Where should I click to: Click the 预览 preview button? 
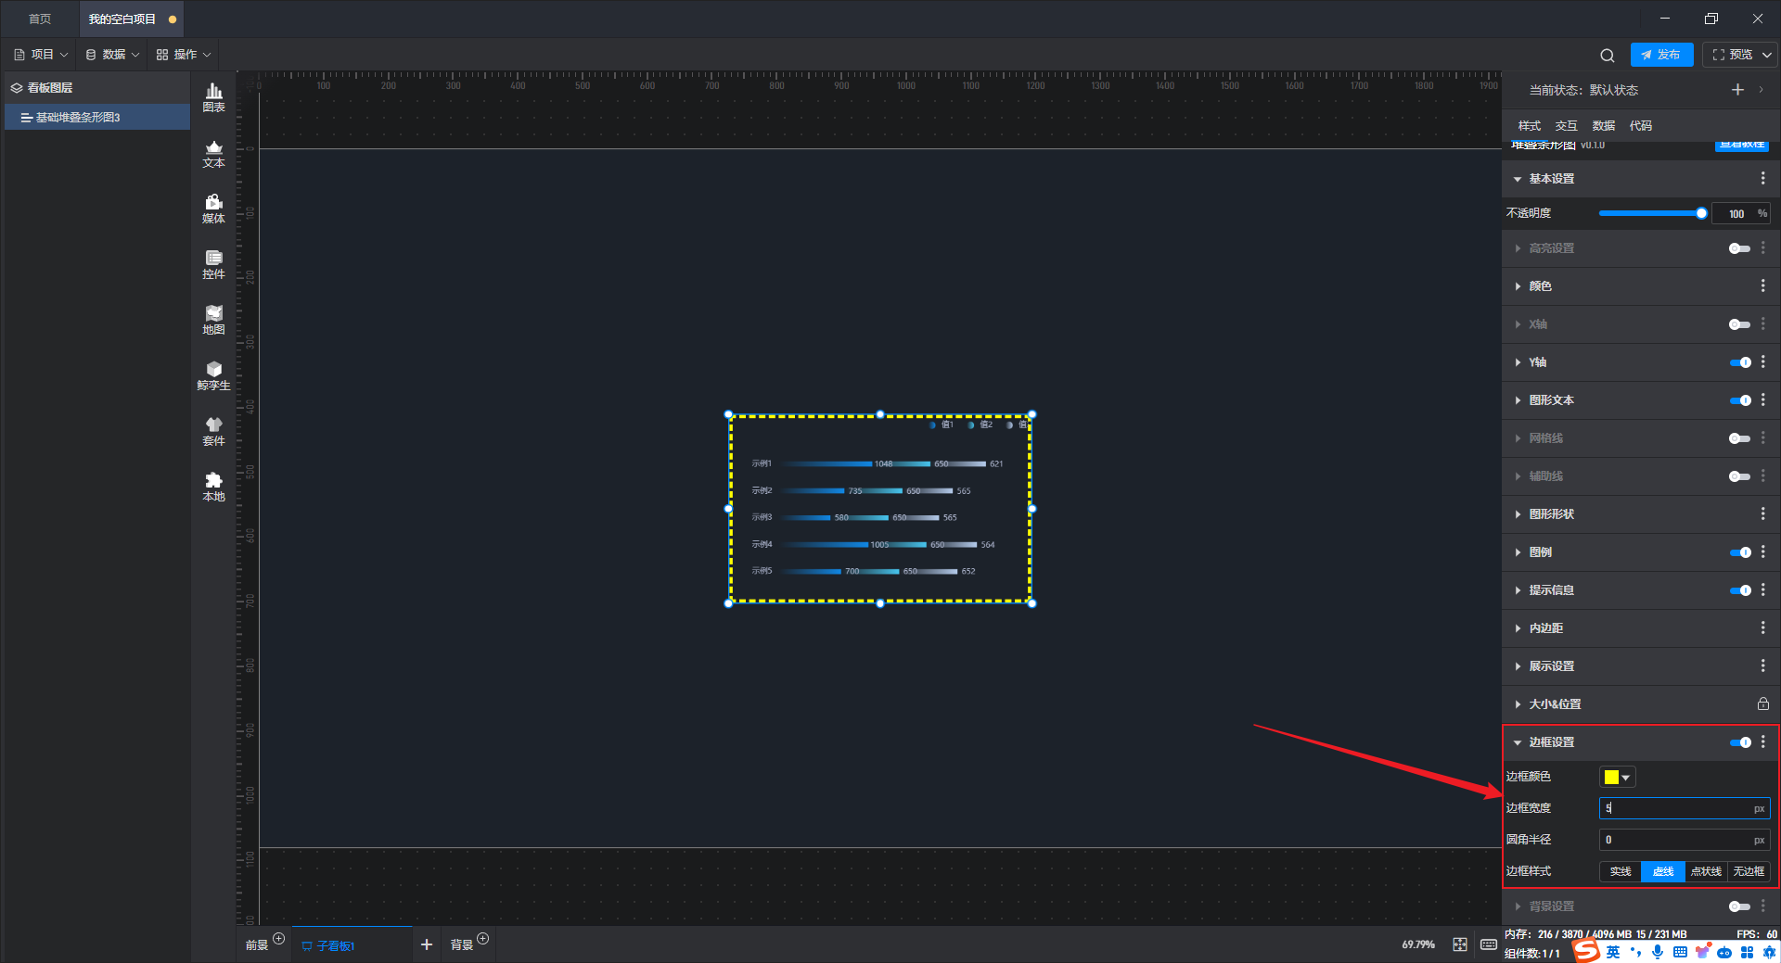point(1732,55)
